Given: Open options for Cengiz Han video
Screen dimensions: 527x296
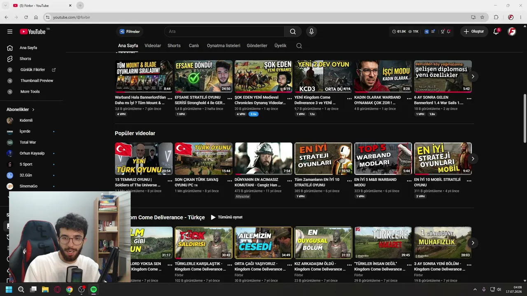Looking at the screenshot, I should pyautogui.click(x=289, y=181).
